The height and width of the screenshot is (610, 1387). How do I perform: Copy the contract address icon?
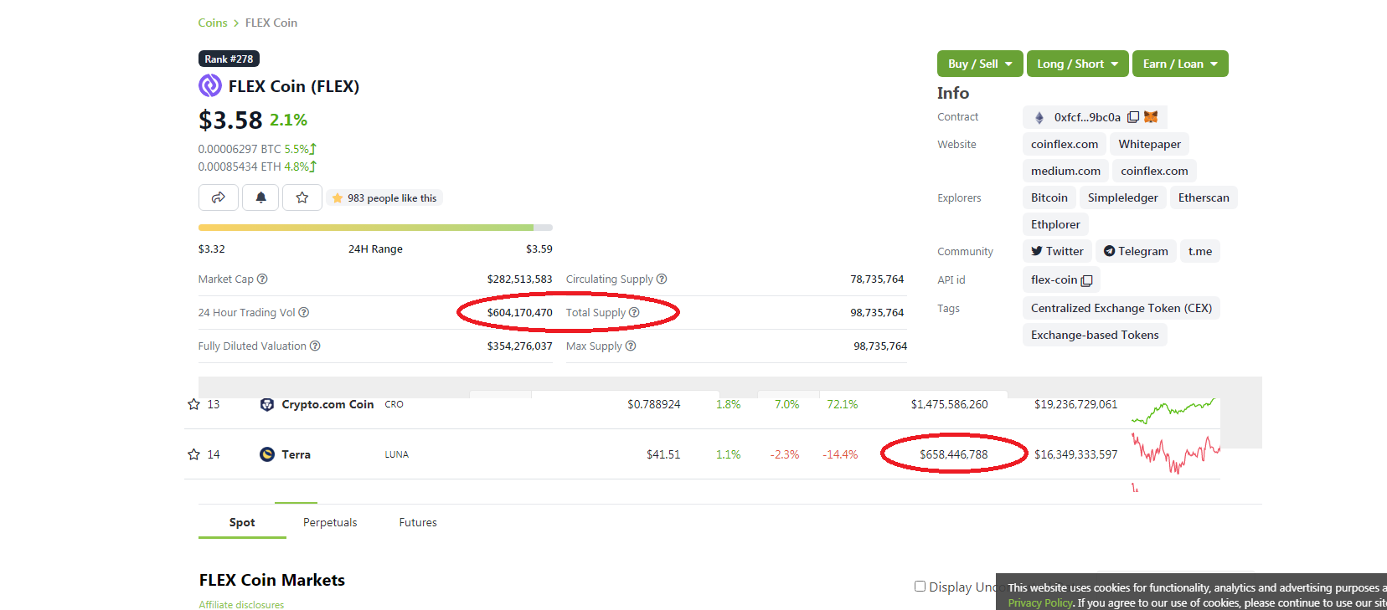click(x=1133, y=117)
